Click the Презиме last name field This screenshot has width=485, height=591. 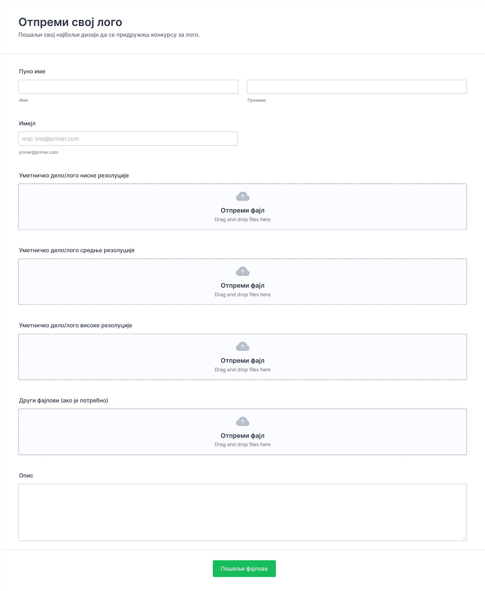click(357, 87)
